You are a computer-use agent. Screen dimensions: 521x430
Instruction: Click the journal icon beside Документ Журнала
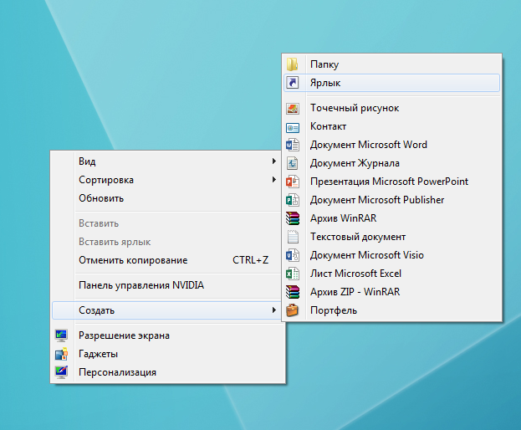coord(293,163)
